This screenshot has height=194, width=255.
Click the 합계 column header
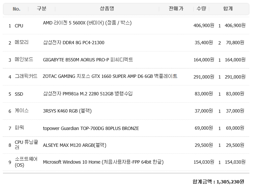click(228, 9)
